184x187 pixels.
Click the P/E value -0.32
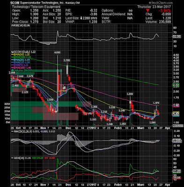pyautogui.click(x=93, y=11)
